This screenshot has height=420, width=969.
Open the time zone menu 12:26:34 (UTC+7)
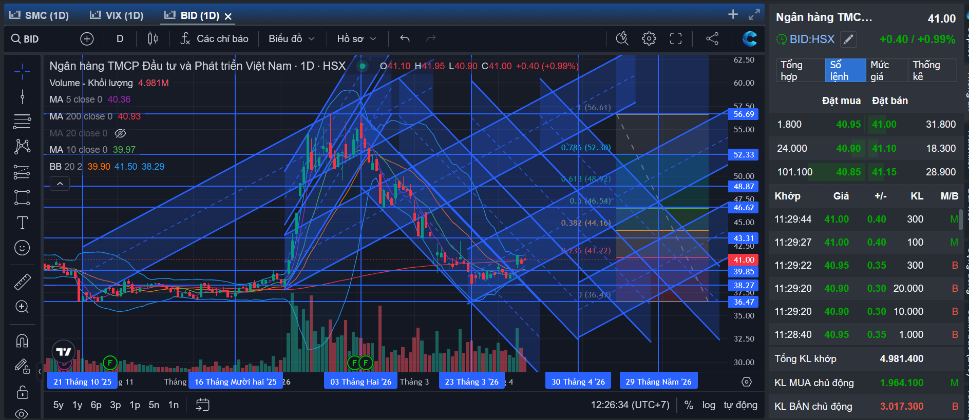click(630, 405)
